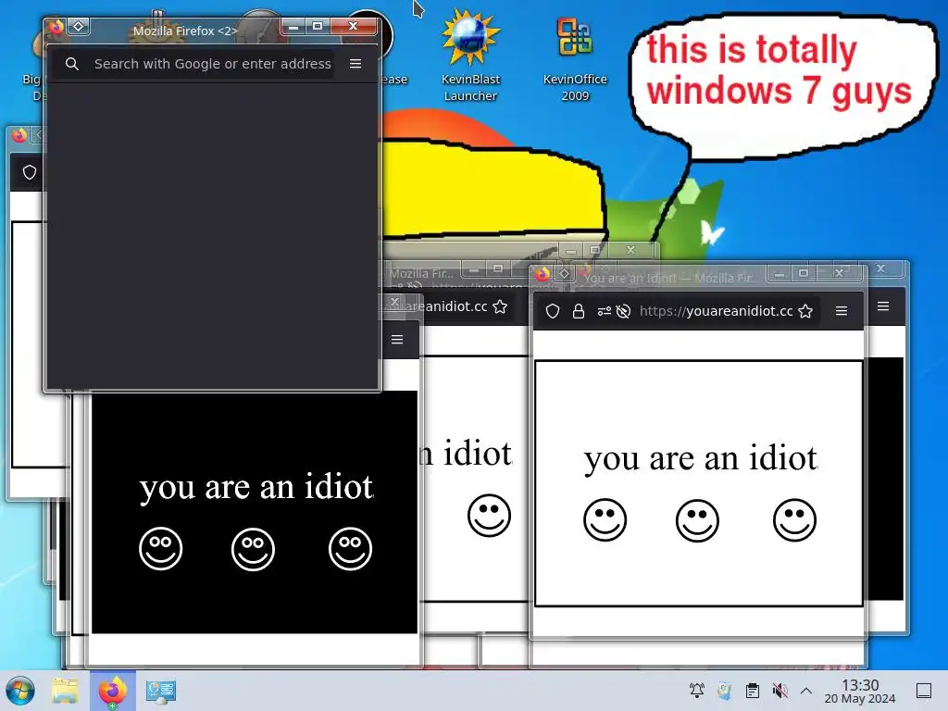948x711 pixels.
Task: Open the KevinOffice 2009 desktop icon
Action: 574,57
